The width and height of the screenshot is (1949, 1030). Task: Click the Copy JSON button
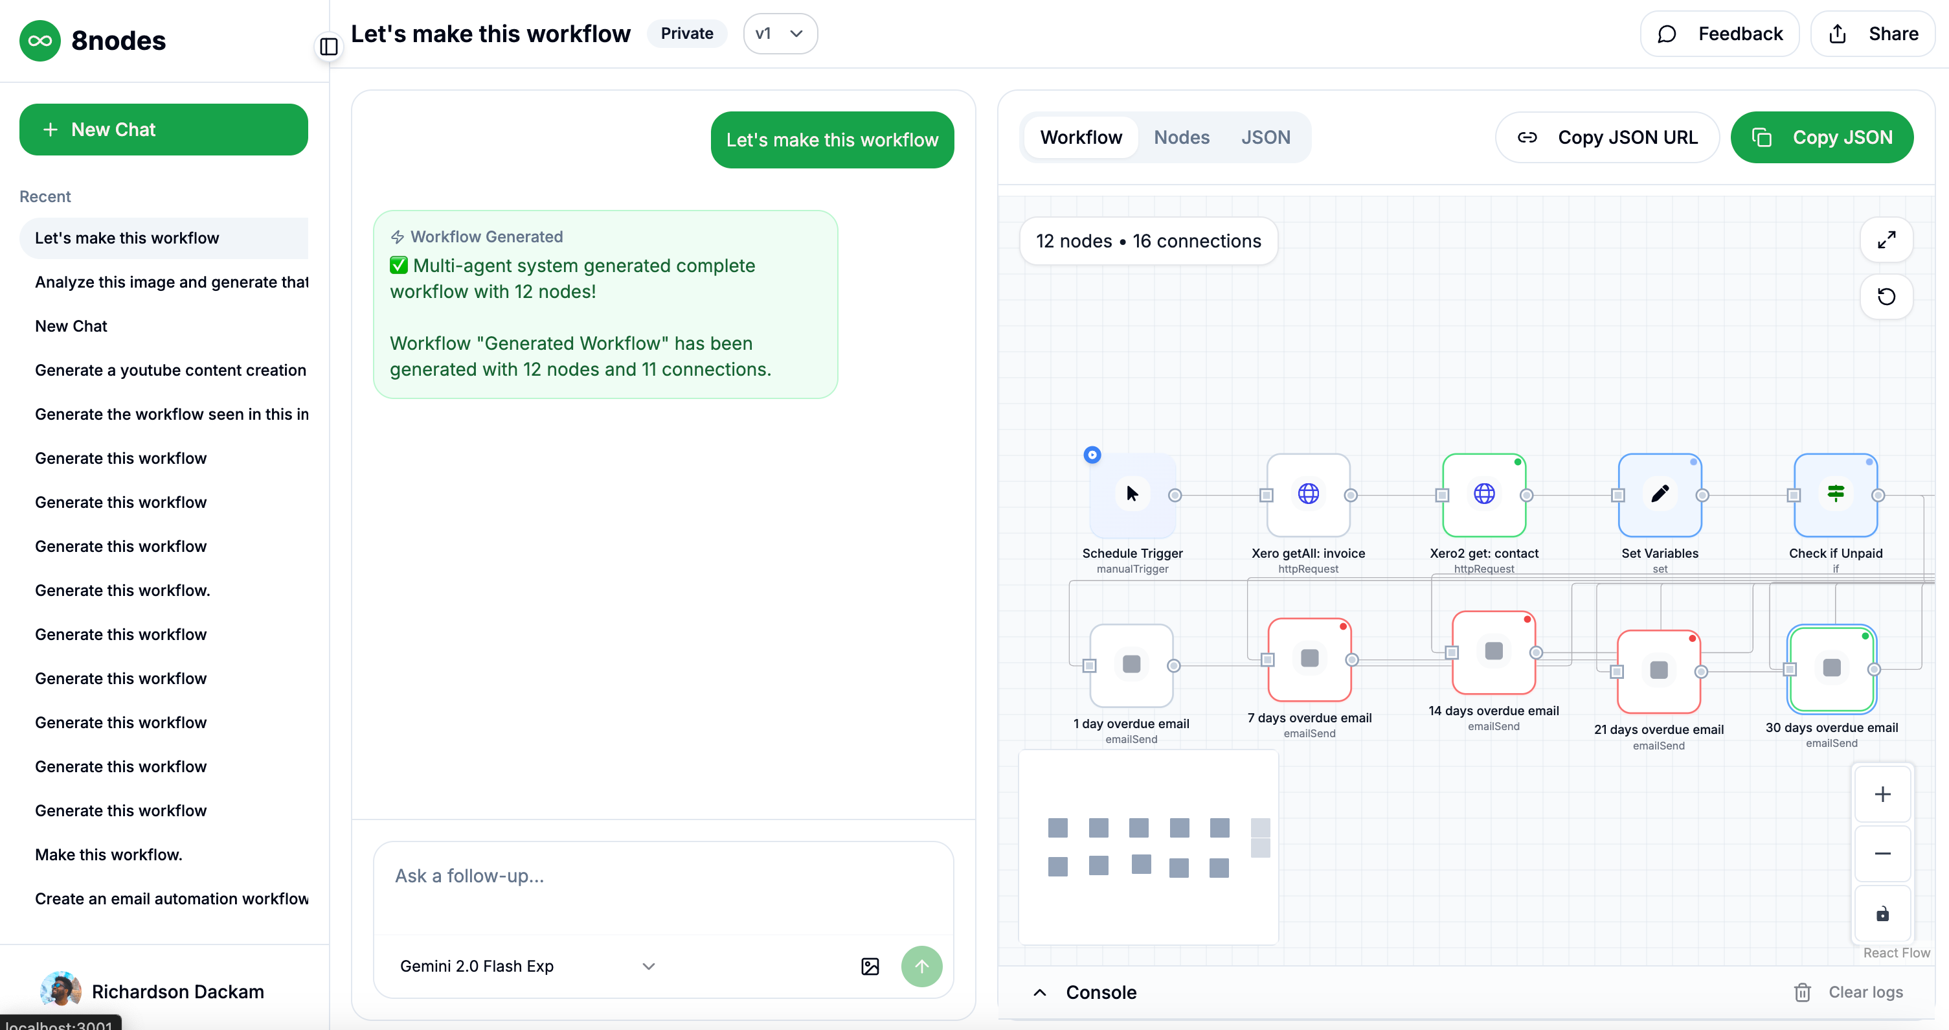1821,137
